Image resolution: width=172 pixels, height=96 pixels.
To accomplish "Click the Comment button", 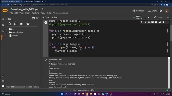I will tap(138, 11).
